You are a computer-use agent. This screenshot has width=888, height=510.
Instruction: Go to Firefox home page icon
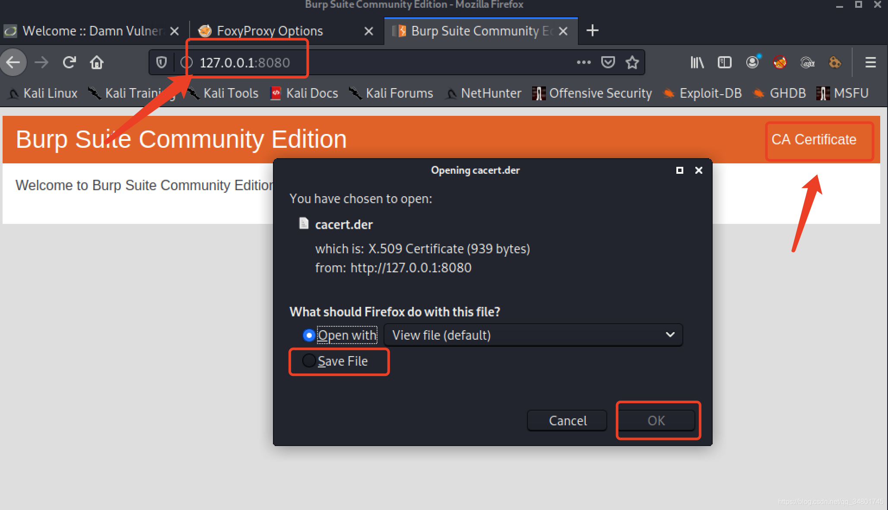(x=96, y=63)
